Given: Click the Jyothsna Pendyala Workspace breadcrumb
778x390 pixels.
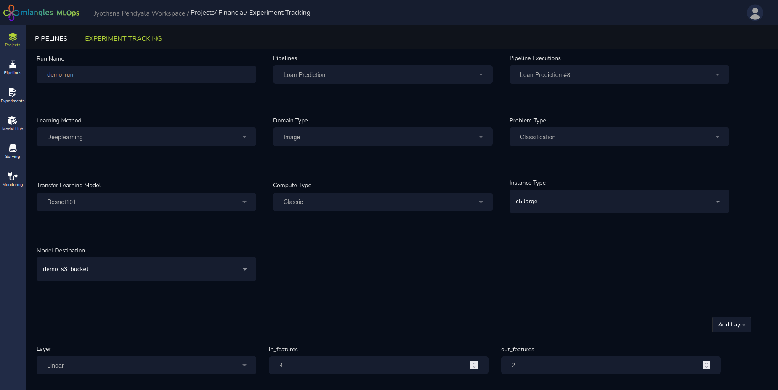Looking at the screenshot, I should [139, 13].
